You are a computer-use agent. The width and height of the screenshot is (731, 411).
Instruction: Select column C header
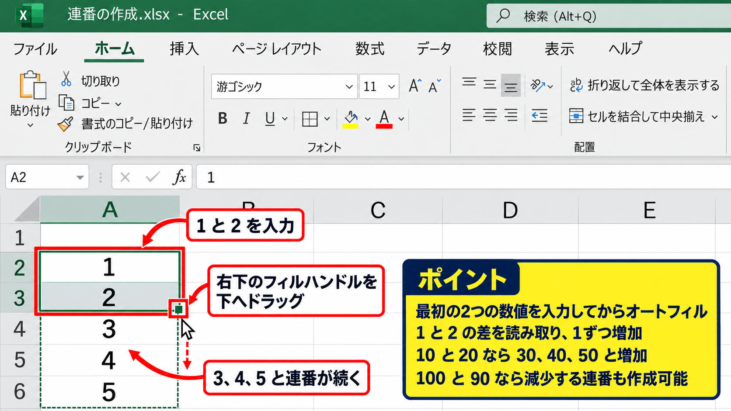tap(378, 210)
